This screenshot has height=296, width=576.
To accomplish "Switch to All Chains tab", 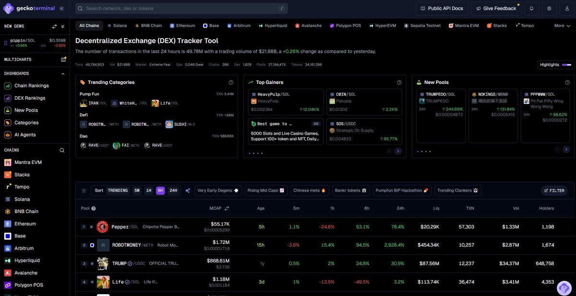I will 89,26.
